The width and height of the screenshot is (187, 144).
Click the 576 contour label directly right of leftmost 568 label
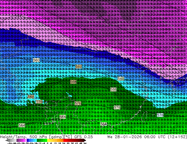click(x=39, y=102)
